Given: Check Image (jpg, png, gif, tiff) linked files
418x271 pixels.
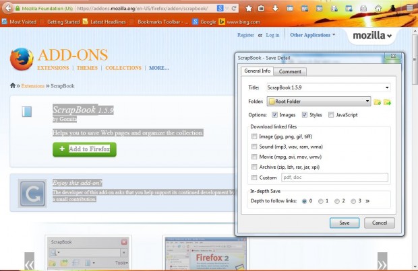Looking at the screenshot, I should pyautogui.click(x=254, y=137).
